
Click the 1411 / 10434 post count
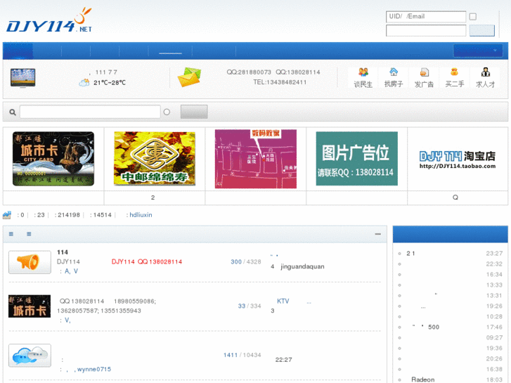242,355
